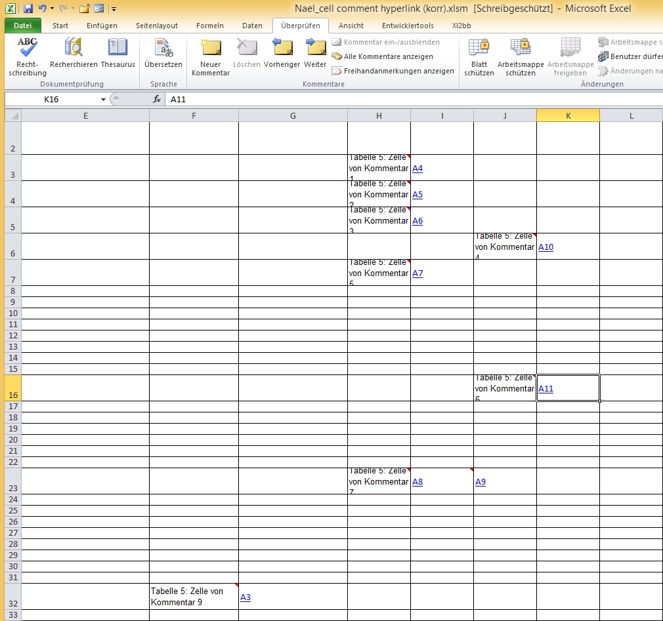Save the workbook with the disk icon

28,9
